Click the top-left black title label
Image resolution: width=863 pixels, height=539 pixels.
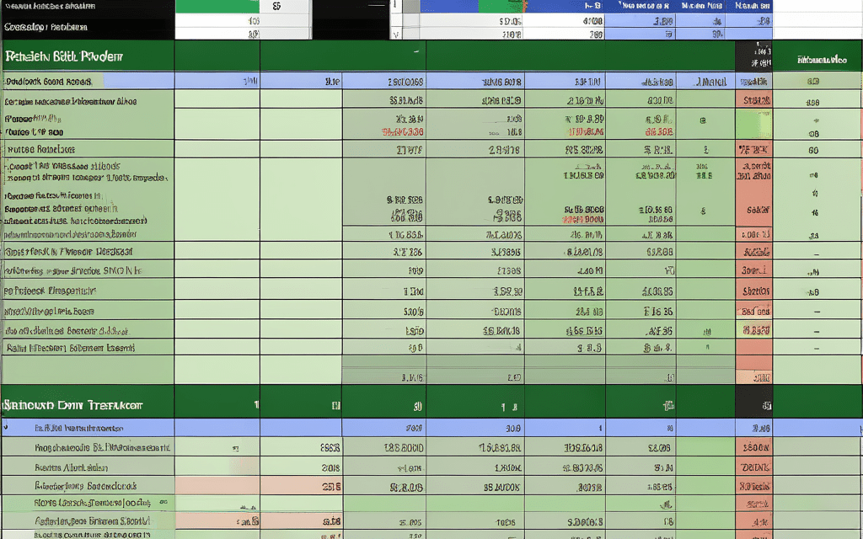coord(51,7)
